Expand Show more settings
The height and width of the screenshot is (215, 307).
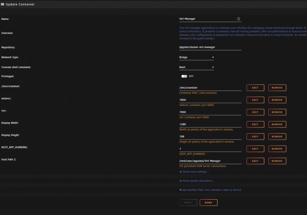point(194,172)
